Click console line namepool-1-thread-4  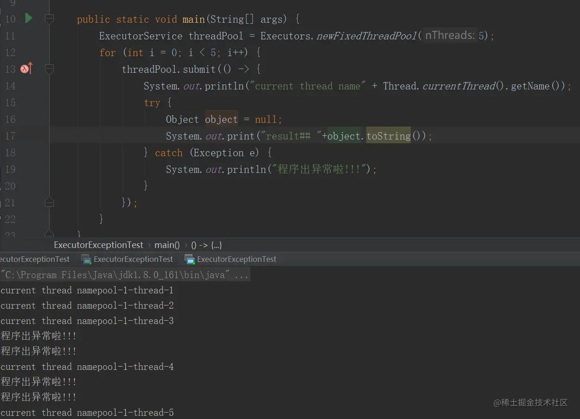click(87, 367)
